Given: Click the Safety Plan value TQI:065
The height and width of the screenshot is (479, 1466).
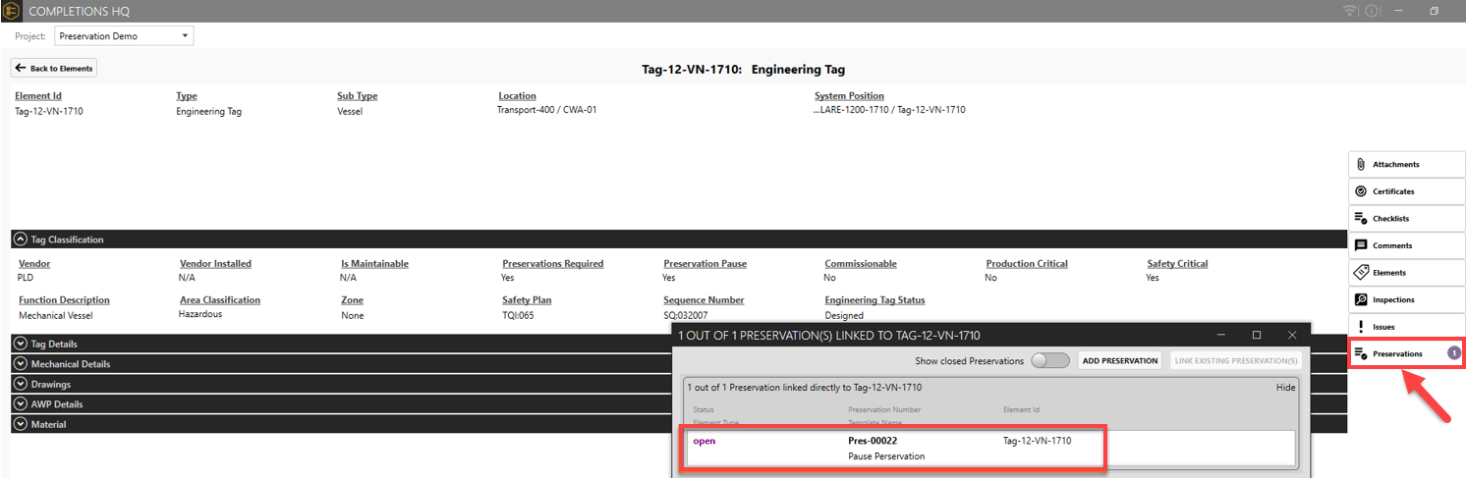Looking at the screenshot, I should 518,315.
